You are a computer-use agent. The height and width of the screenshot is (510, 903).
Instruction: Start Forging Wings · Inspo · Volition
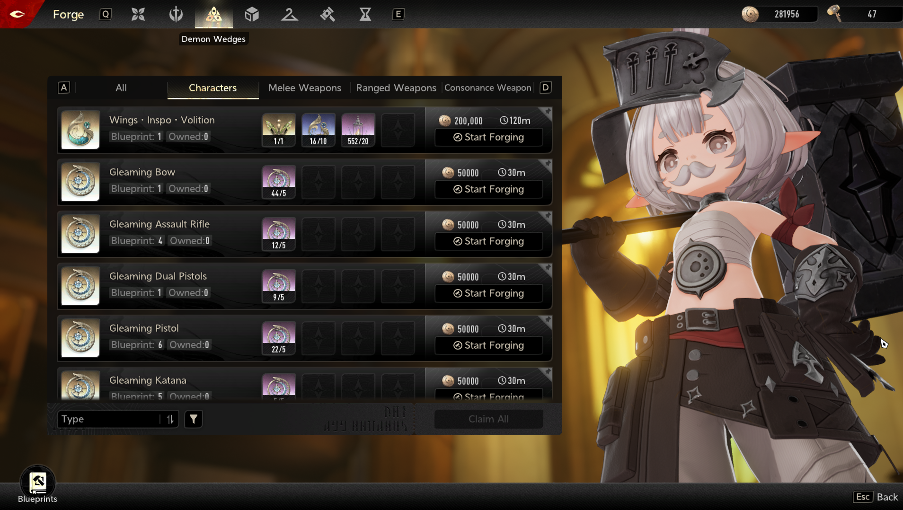point(489,137)
